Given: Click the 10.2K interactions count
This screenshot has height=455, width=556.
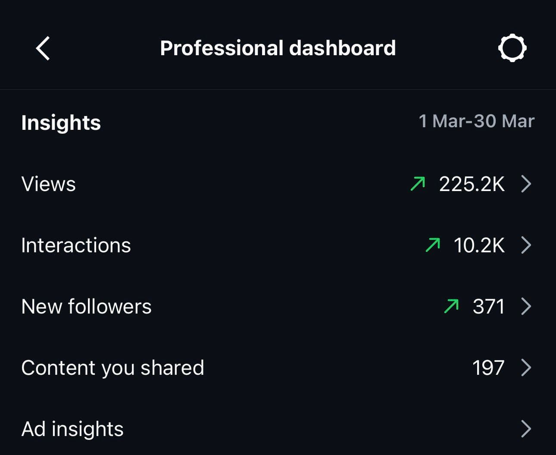Looking at the screenshot, I should [479, 245].
